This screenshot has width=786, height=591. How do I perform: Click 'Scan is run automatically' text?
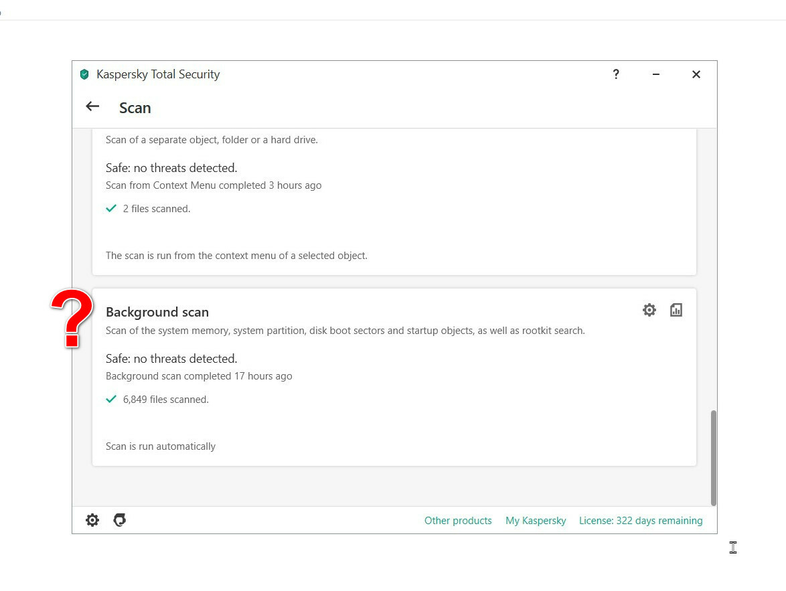(161, 446)
